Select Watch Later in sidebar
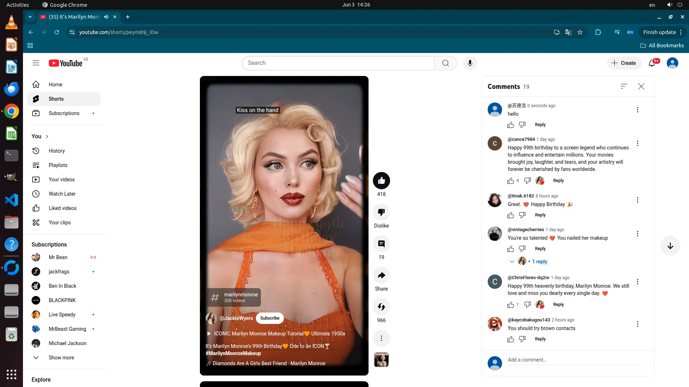 pyautogui.click(x=62, y=194)
